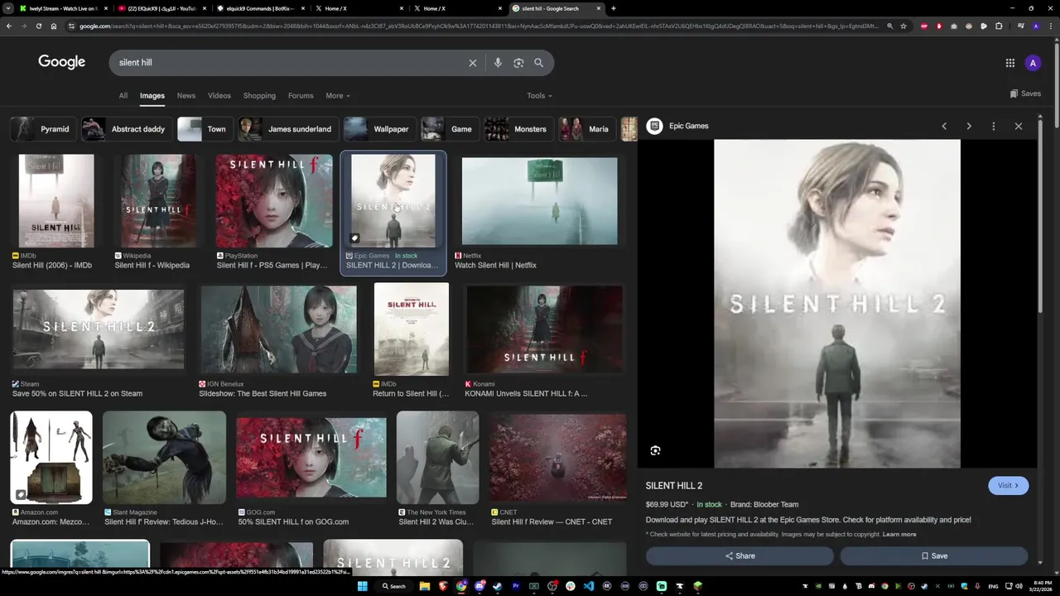The width and height of the screenshot is (1060, 596).
Task: Open a new browser tab
Action: 613,8
